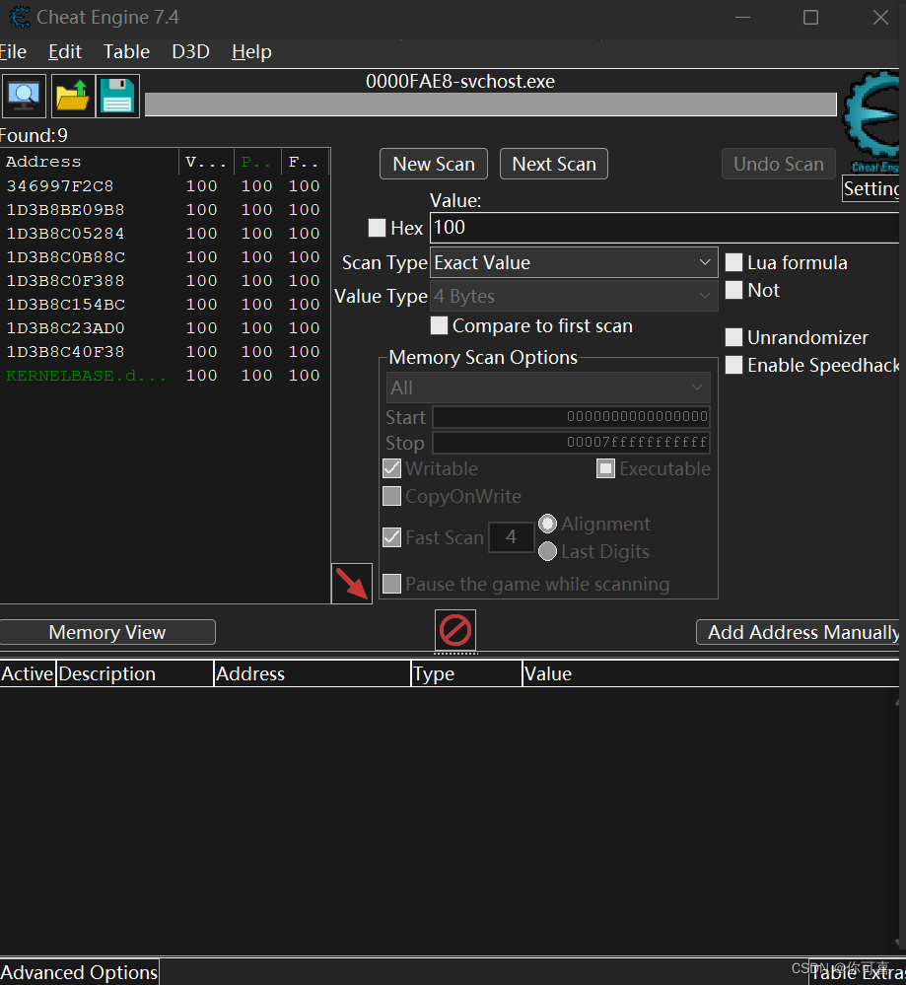Select address 1D3B8C154BC in results
This screenshot has width=906, height=985.
(x=165, y=305)
